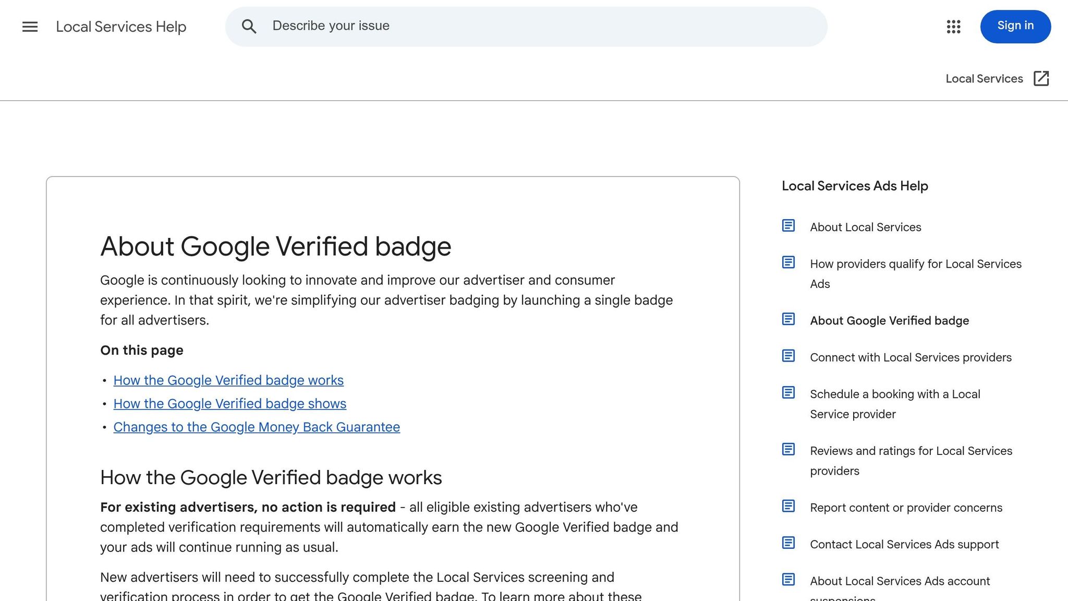Select About Google Verified badge in sidebar
This screenshot has width=1068, height=601.
[x=889, y=321]
